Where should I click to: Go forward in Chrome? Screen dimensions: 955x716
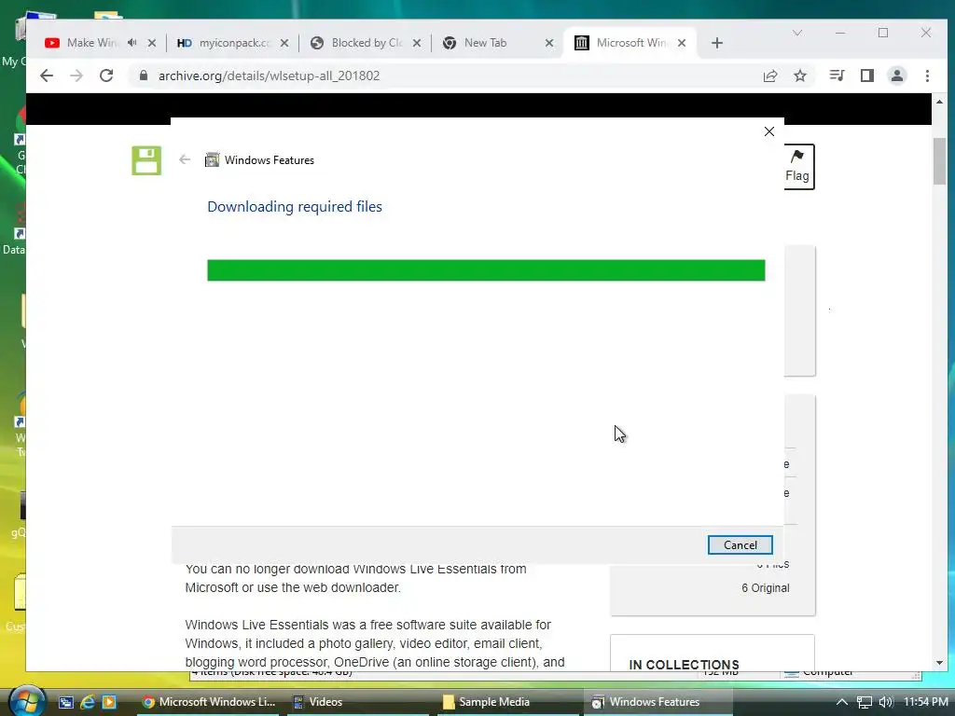[x=76, y=76]
